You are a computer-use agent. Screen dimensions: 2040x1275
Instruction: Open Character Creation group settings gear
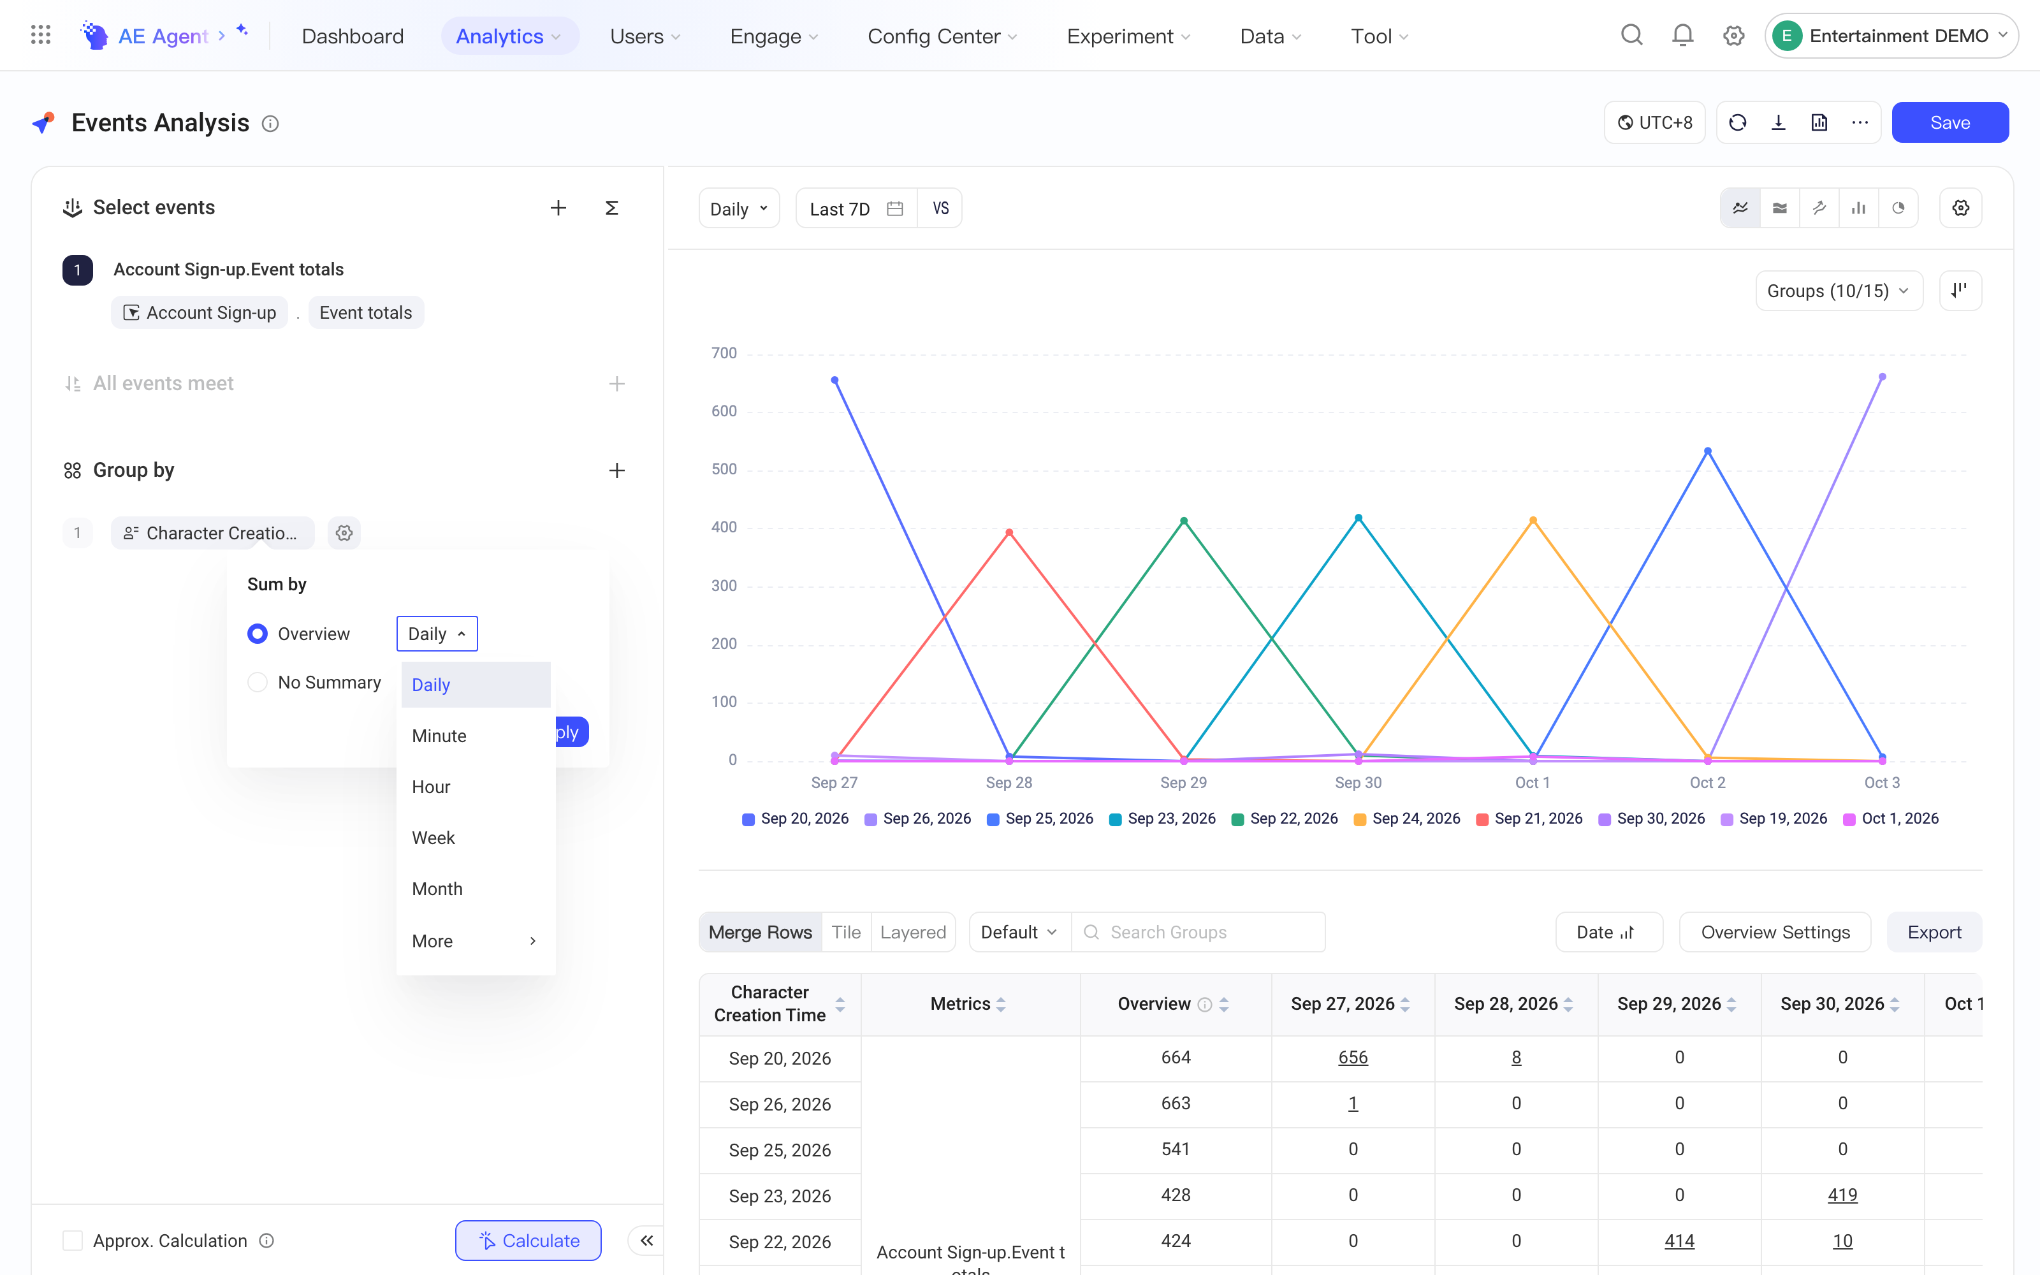(344, 533)
